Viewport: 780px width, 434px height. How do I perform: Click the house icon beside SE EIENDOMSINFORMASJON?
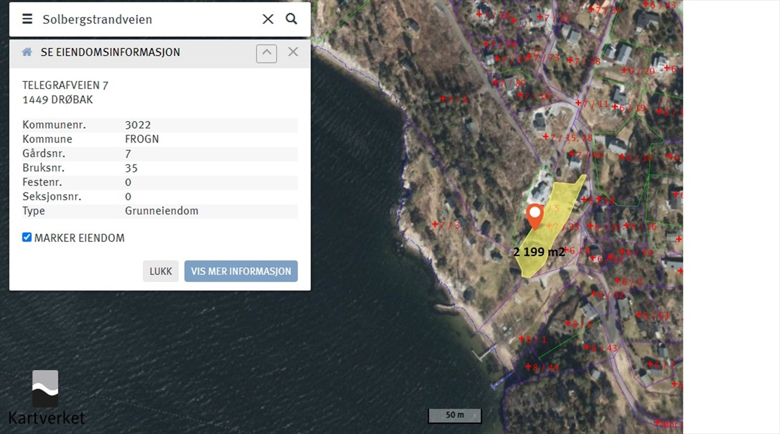click(27, 52)
